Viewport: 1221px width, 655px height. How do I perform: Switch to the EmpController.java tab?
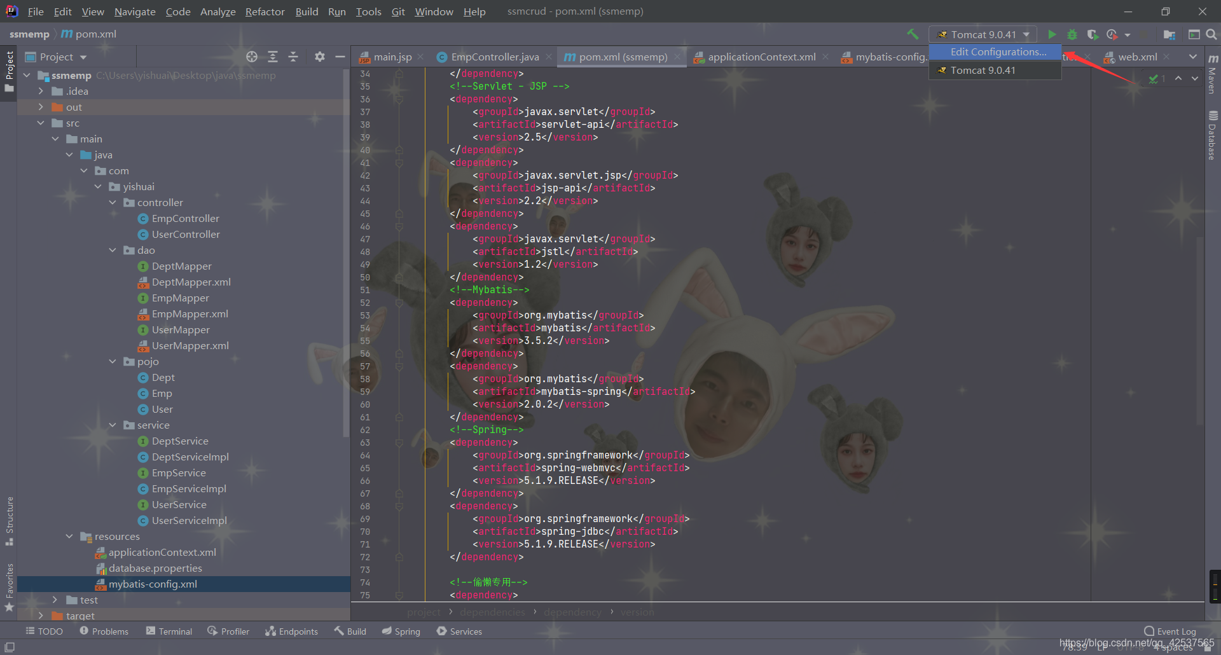coord(488,57)
